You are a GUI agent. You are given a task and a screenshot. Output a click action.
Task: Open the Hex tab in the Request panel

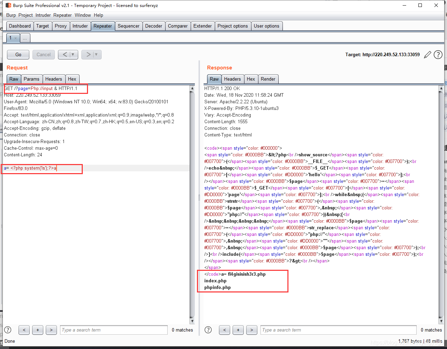72,79
